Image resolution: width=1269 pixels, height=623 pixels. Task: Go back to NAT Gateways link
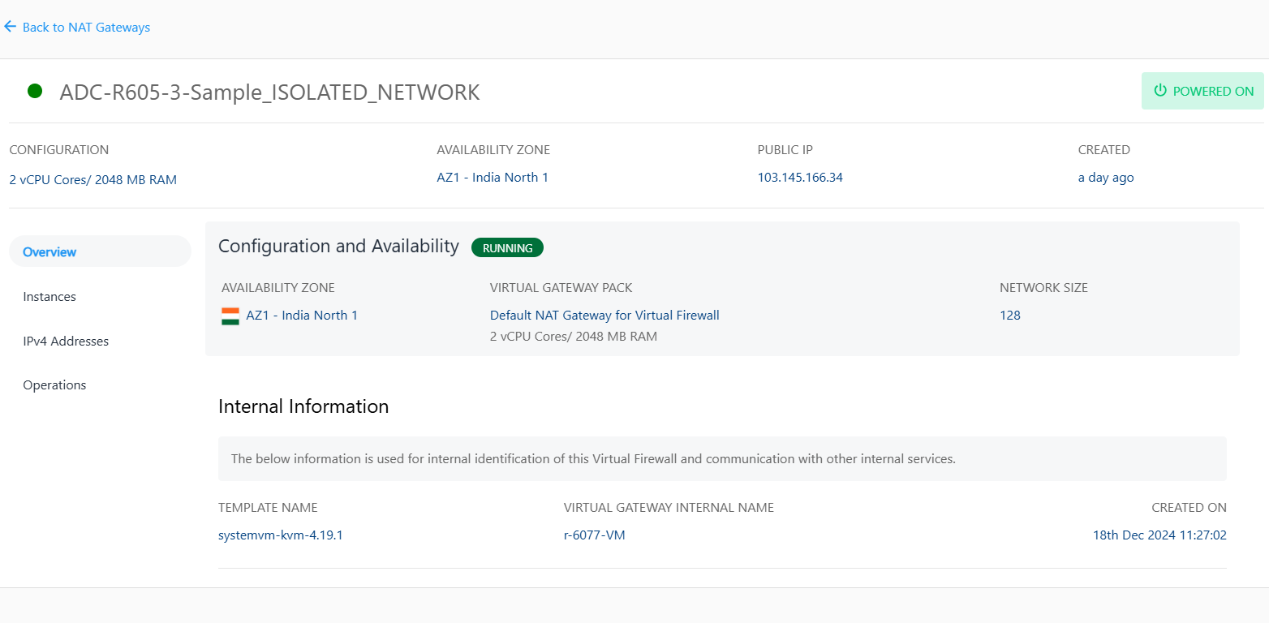pos(86,28)
